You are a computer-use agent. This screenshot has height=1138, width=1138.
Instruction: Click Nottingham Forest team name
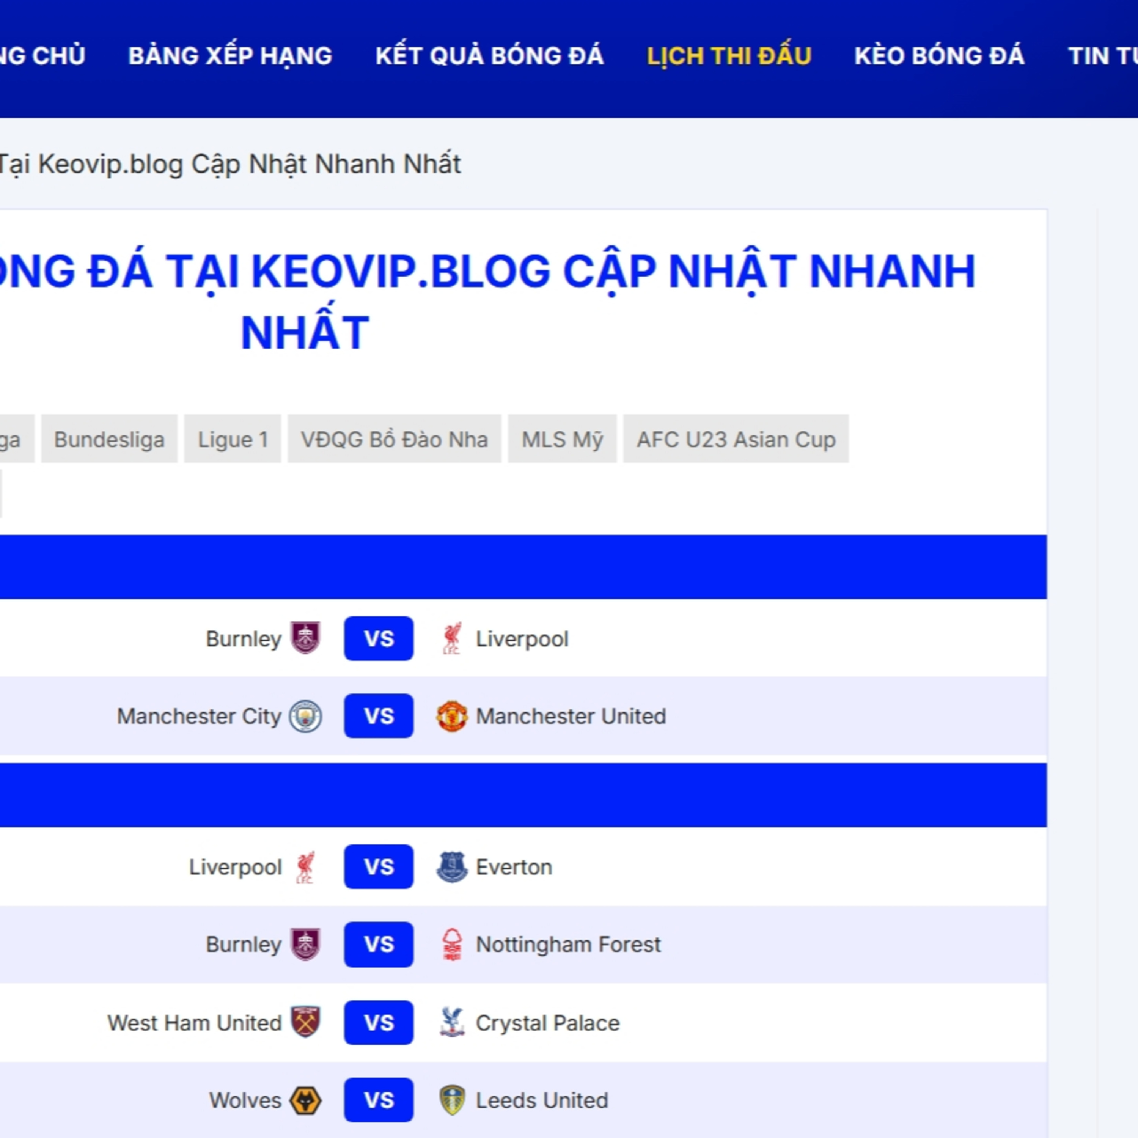568,945
